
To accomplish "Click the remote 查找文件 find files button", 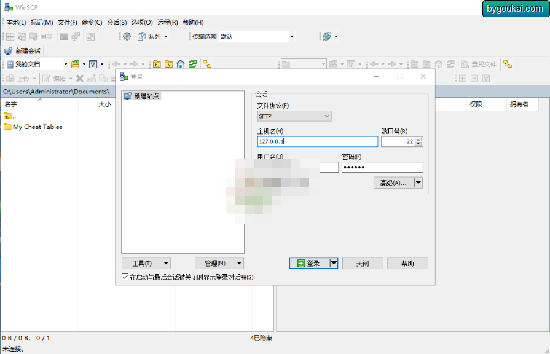I will [x=479, y=64].
